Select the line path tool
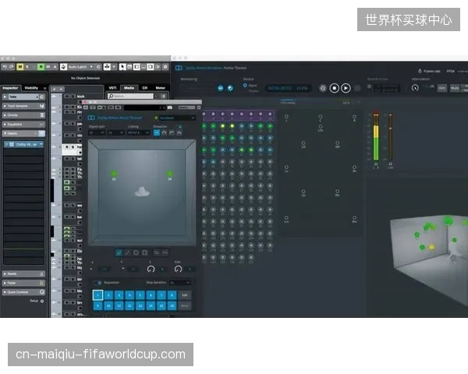 (127, 252)
